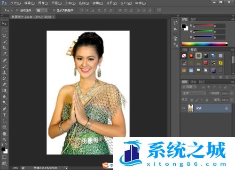Open the Brush Presets icon in the dock
Screen dimensions: 235x170
[x=175, y=38]
